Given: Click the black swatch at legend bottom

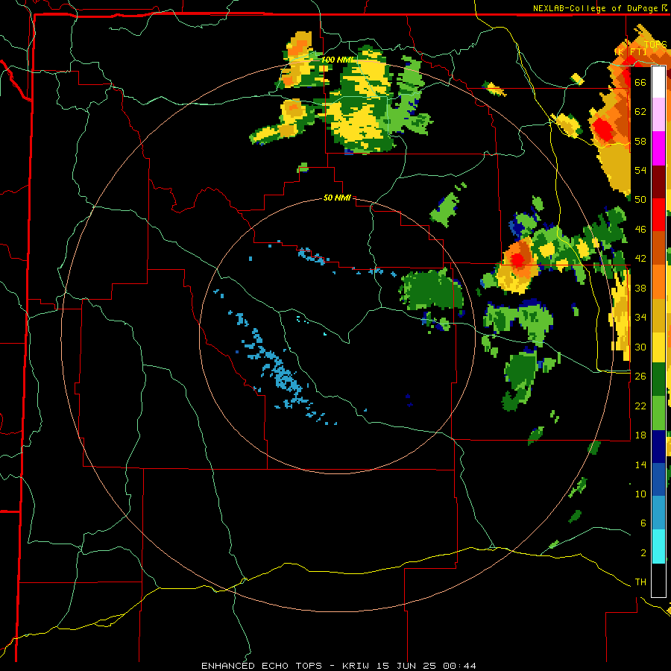Looking at the screenshot, I should click(x=658, y=580).
